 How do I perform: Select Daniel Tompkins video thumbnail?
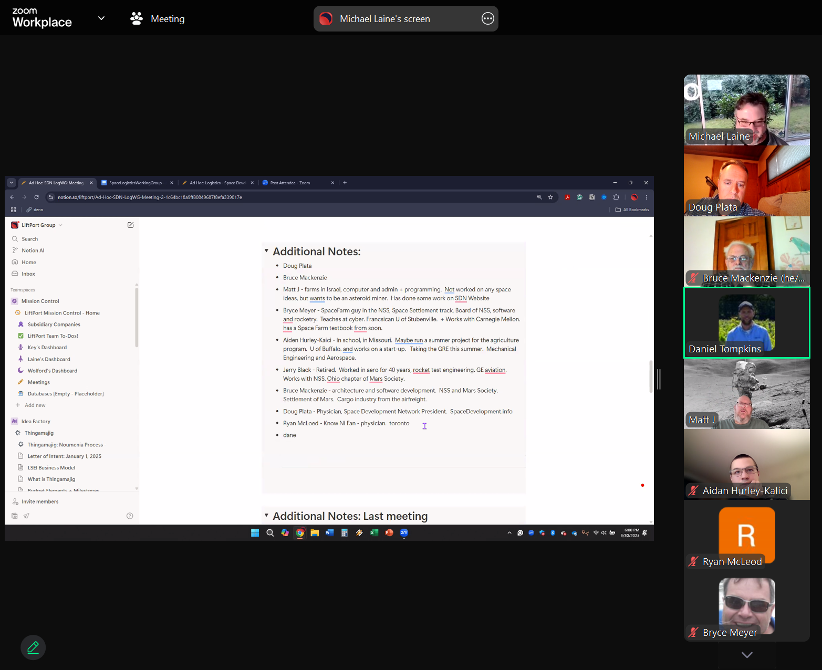pos(746,323)
